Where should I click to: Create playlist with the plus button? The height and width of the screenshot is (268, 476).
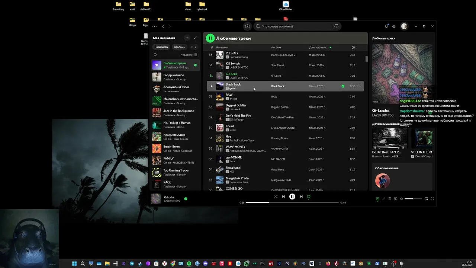tap(187, 38)
